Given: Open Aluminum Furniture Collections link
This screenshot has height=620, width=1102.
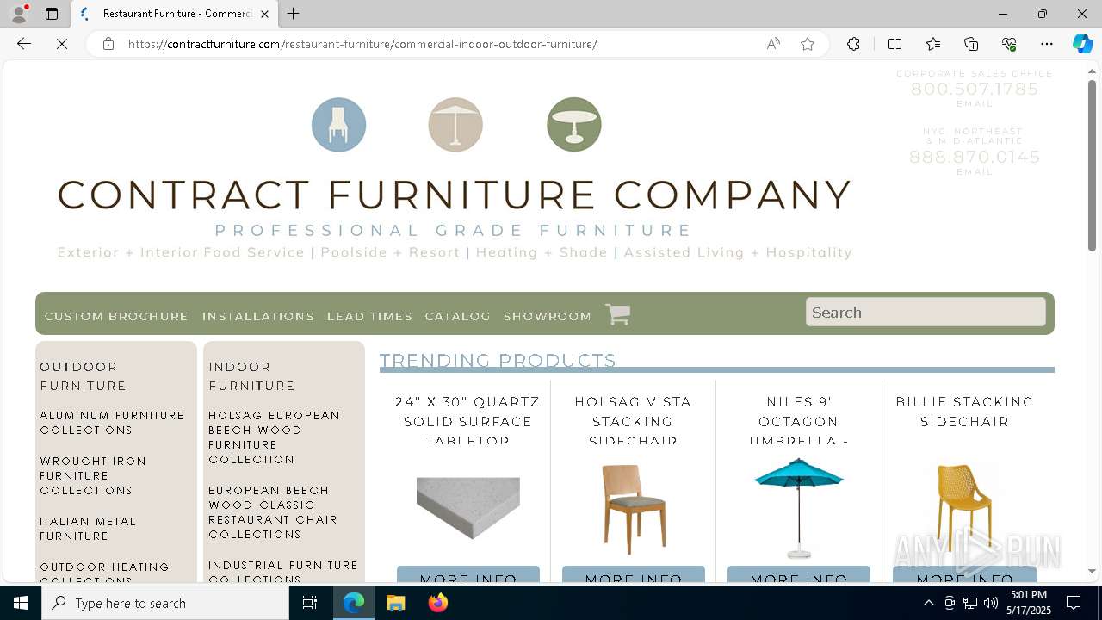Looking at the screenshot, I should (x=112, y=423).
